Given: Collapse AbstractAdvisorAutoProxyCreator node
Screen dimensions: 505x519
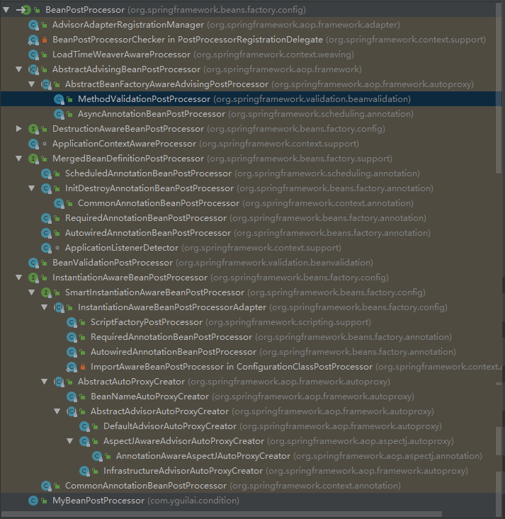Looking at the screenshot, I should click(x=57, y=411).
